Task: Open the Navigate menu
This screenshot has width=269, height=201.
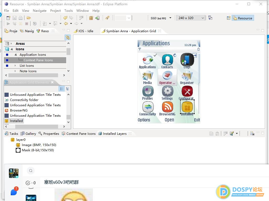Action: coord(40,10)
